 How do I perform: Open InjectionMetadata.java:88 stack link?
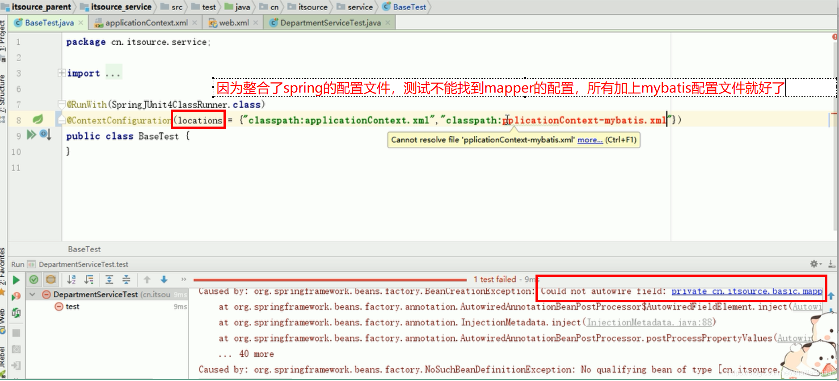649,322
